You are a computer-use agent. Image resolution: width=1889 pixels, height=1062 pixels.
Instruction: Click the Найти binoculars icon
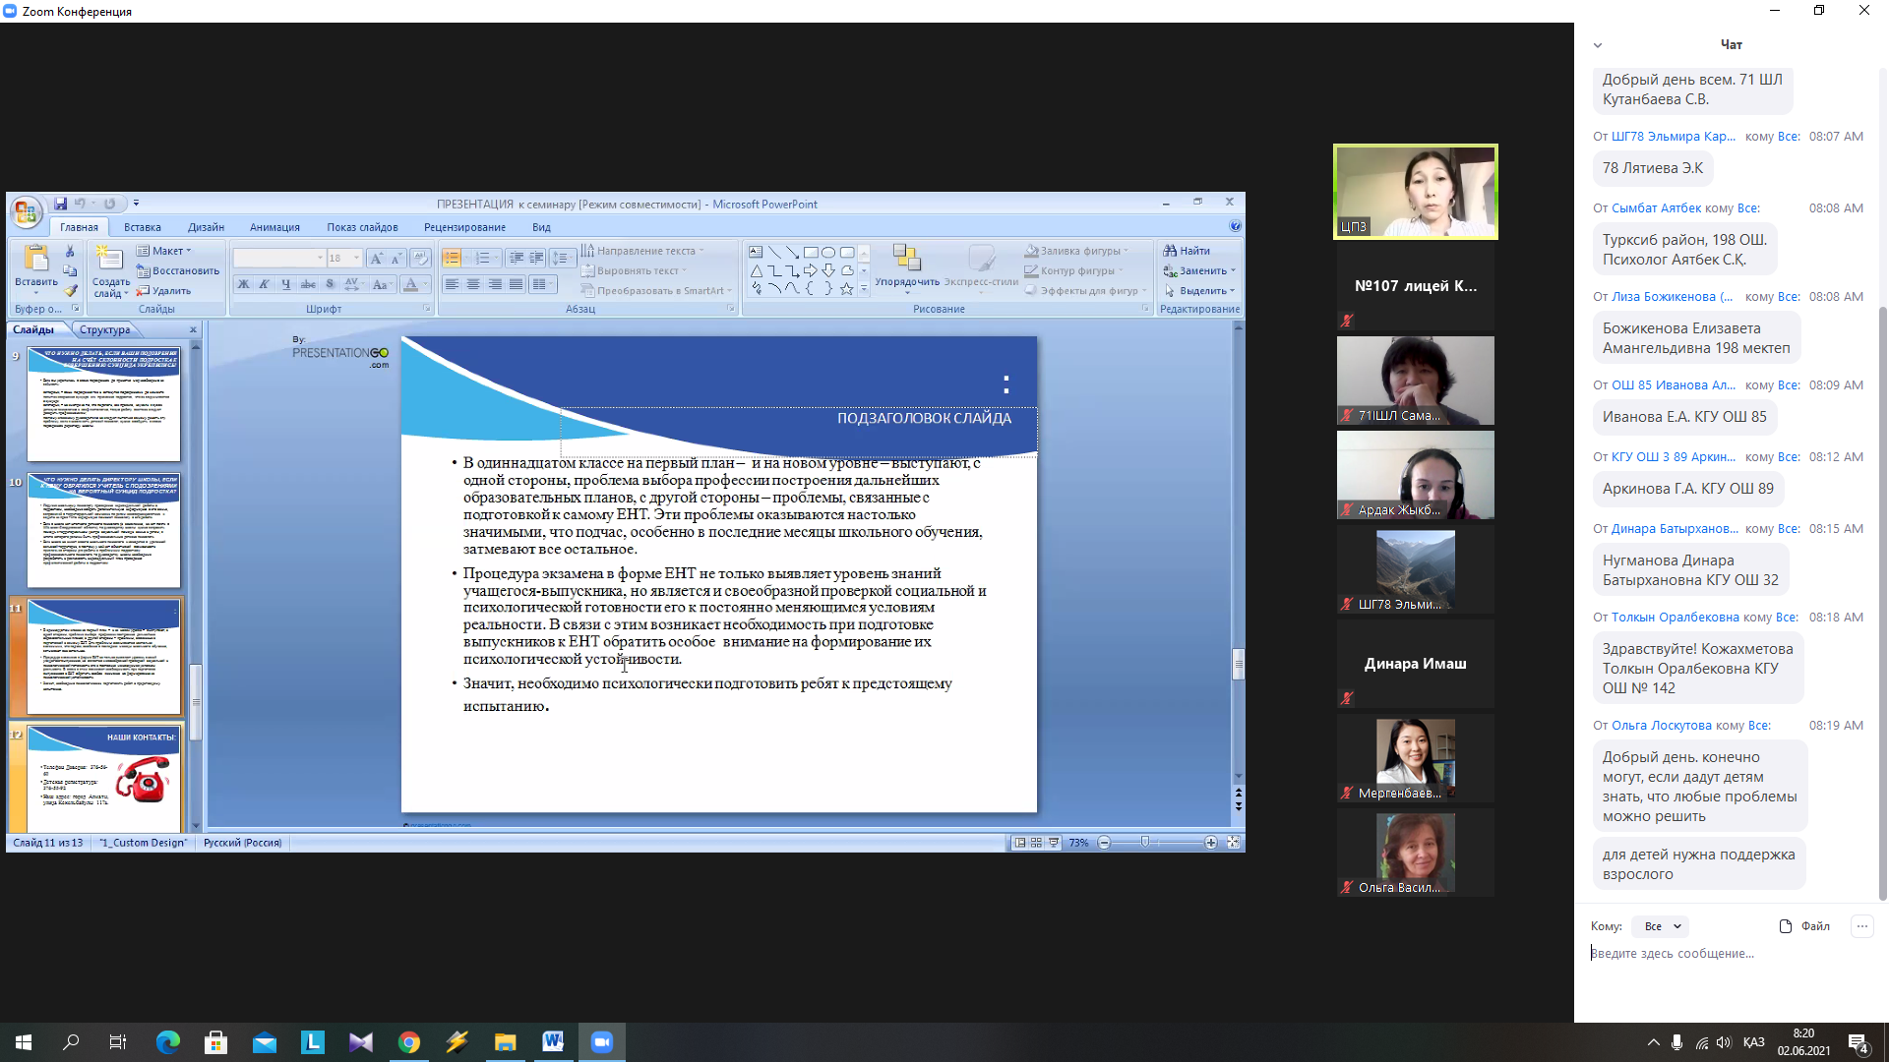coord(1170,251)
